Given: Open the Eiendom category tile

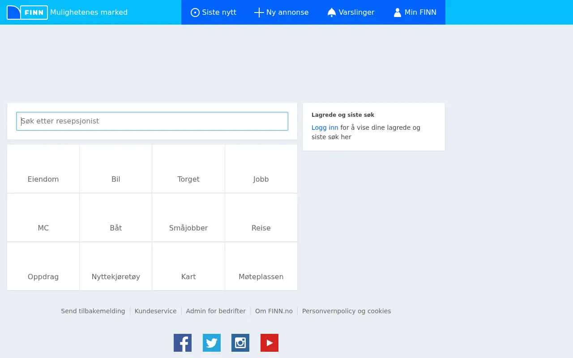Looking at the screenshot, I should [43, 169].
